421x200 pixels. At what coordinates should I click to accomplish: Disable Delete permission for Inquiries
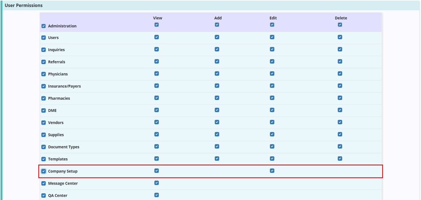click(x=340, y=49)
